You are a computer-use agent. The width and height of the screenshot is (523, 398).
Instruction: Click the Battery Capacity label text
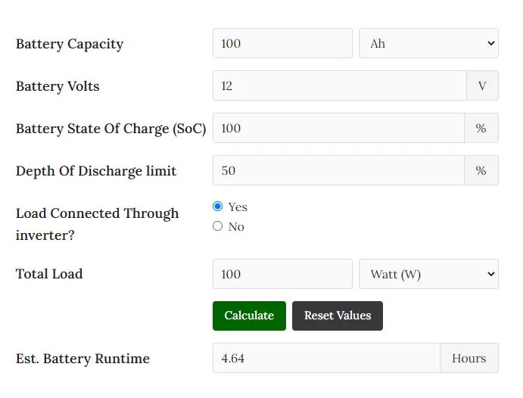point(70,44)
